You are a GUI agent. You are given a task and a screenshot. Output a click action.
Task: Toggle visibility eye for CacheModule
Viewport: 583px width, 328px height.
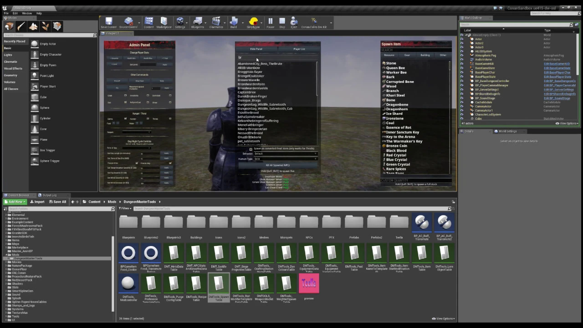(462, 102)
